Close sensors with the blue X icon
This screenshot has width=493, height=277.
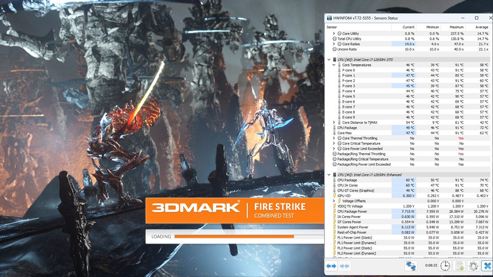pos(487,266)
